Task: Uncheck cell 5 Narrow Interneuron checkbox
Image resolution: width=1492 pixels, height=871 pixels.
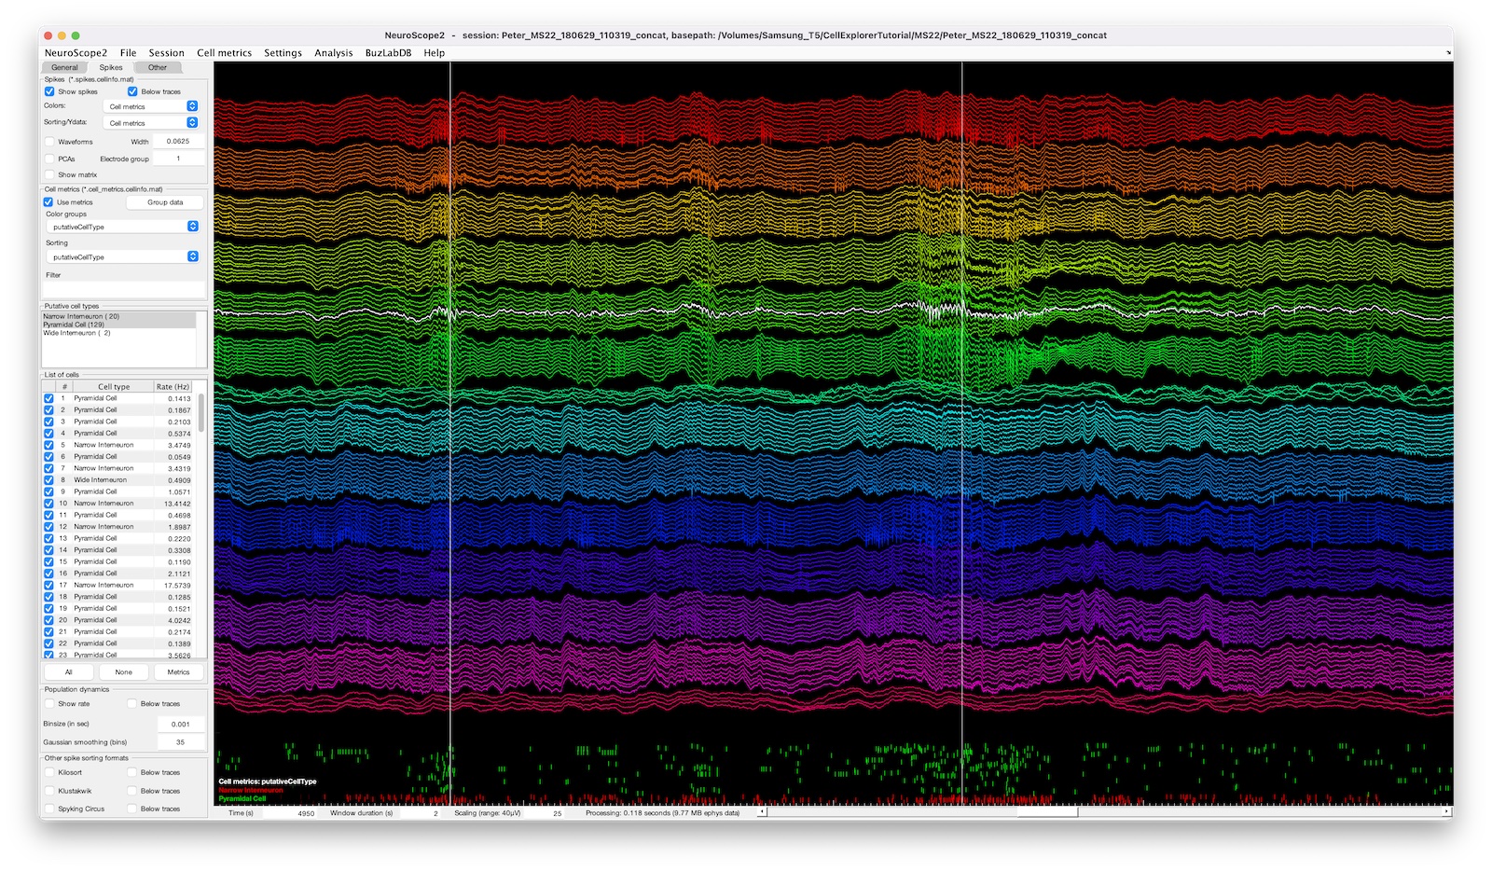Action: click(x=48, y=445)
